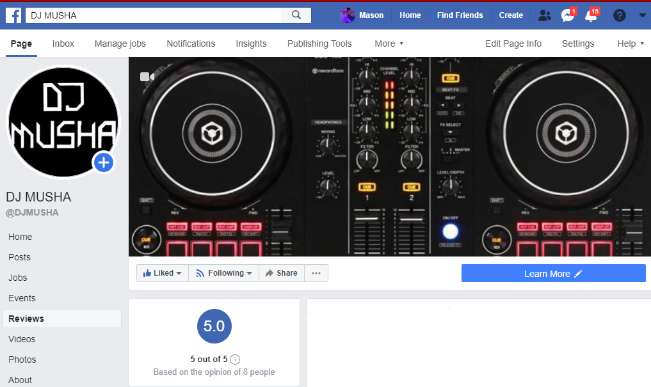Open Photos in the left sidebar
The width and height of the screenshot is (651, 387).
tap(22, 359)
